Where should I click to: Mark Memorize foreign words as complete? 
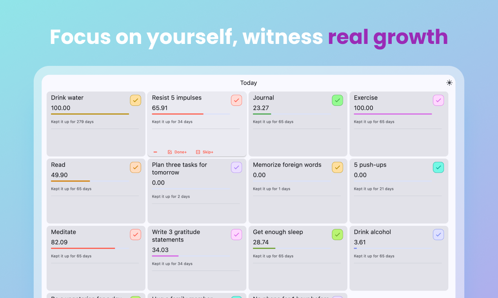click(337, 167)
